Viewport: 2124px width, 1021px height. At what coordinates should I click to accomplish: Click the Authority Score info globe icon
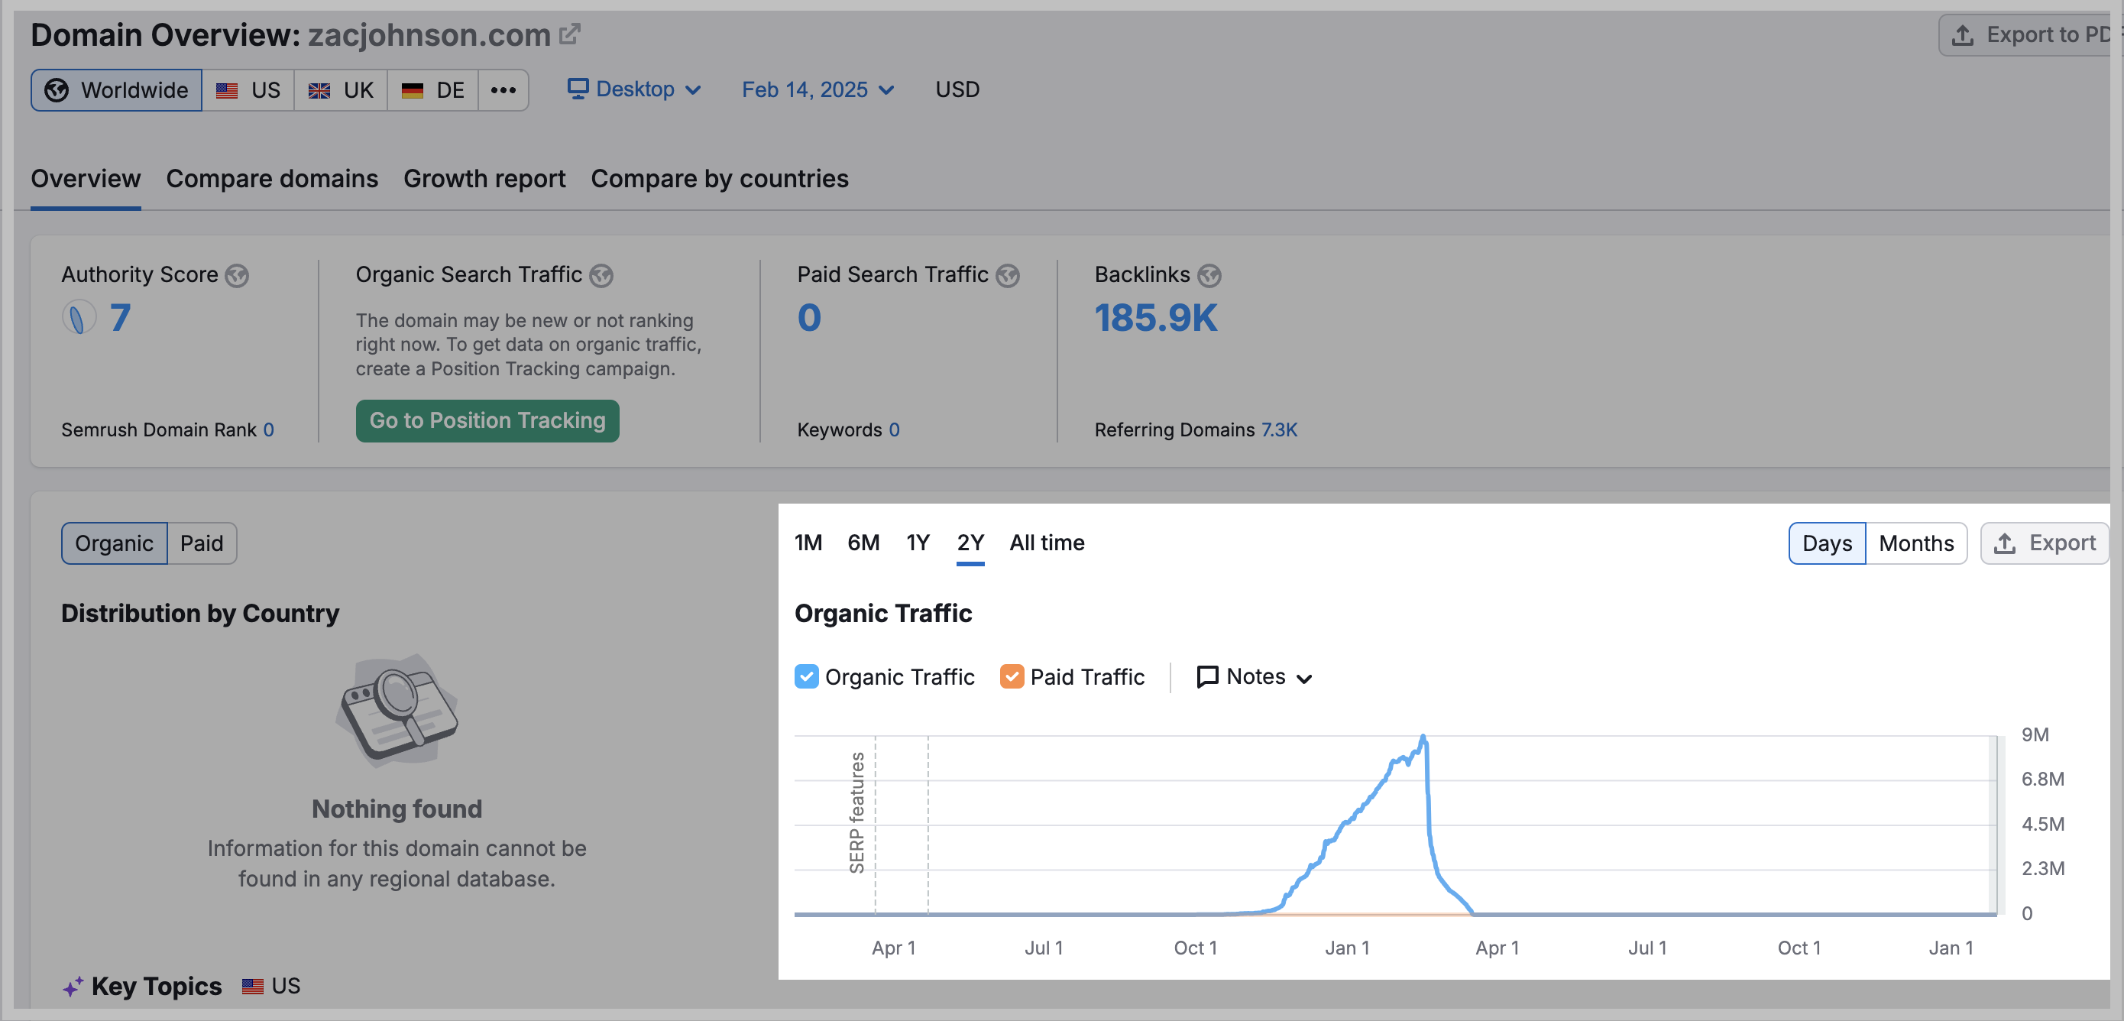(x=238, y=275)
